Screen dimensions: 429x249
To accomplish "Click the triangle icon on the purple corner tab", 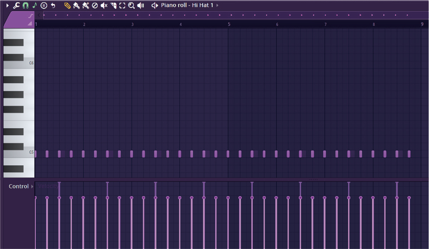I will click(x=30, y=23).
